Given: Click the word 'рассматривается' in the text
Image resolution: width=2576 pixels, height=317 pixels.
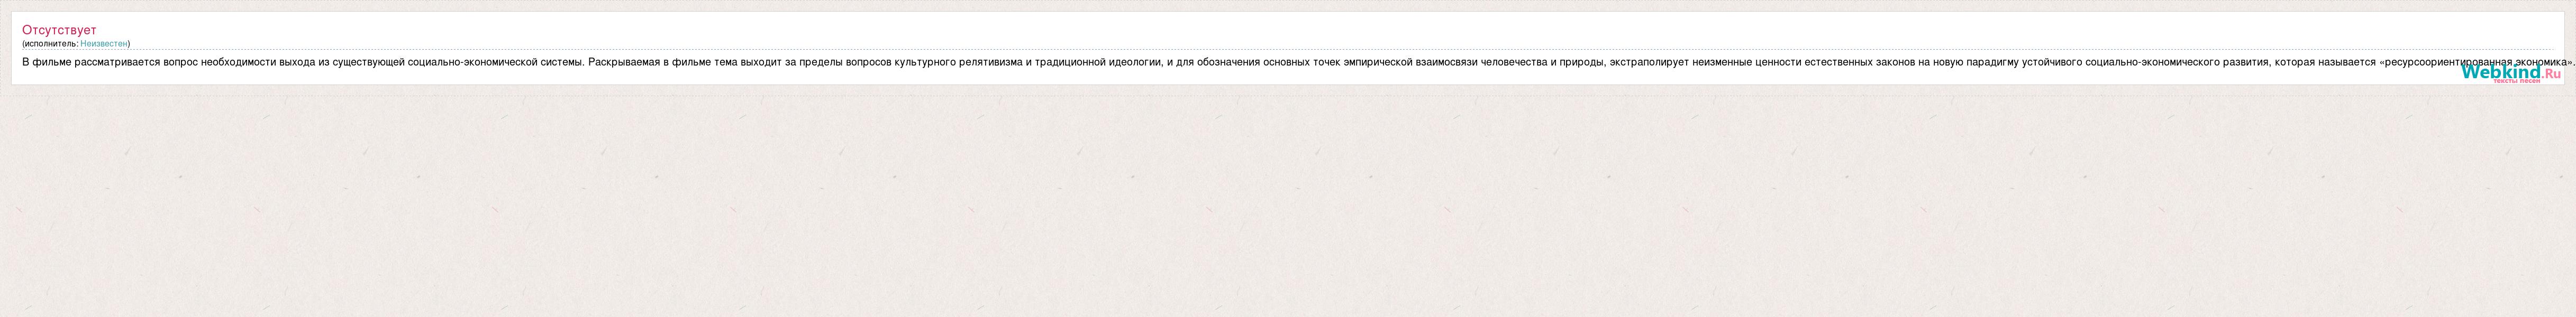Looking at the screenshot, I should click(x=116, y=62).
